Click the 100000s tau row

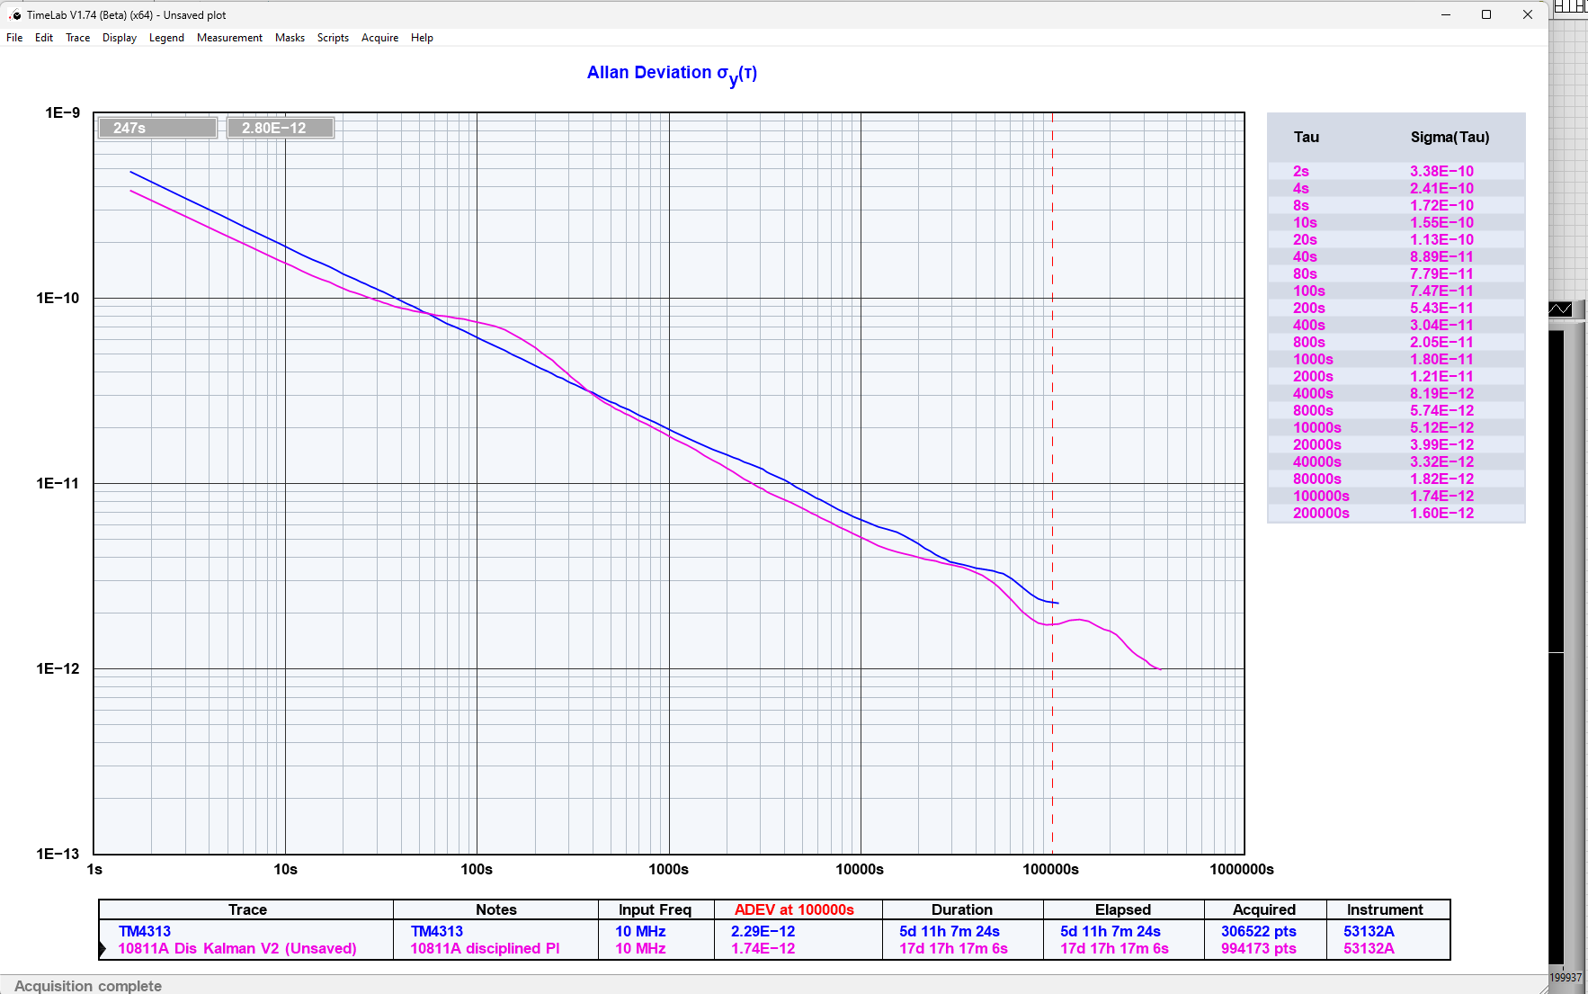click(x=1396, y=496)
